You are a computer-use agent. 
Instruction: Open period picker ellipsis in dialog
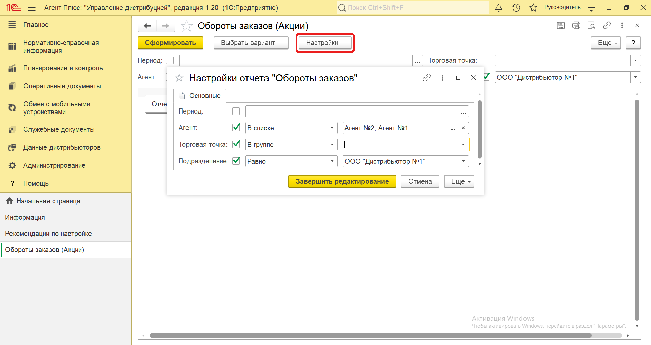pyautogui.click(x=463, y=111)
